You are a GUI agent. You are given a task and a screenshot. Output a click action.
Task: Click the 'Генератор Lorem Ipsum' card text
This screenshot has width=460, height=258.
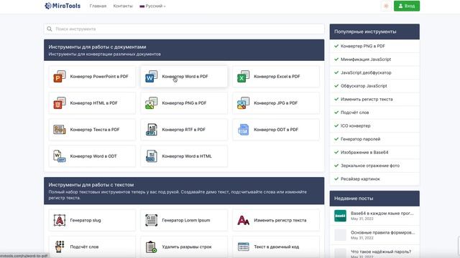point(185,220)
